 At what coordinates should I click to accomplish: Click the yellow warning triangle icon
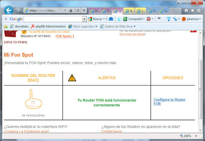[72, 78]
